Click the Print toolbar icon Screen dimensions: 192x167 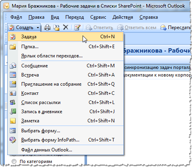(x=47, y=28)
